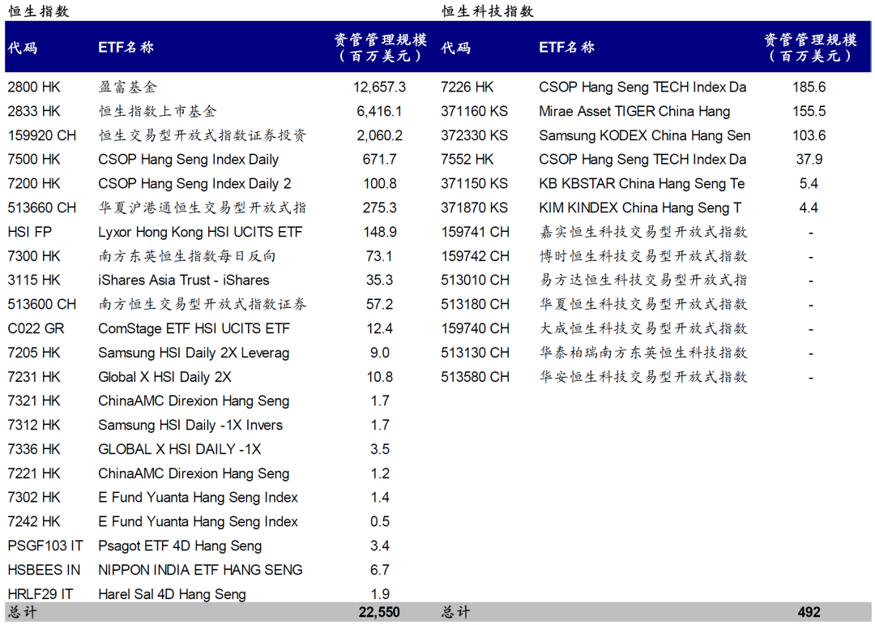Click Psagot ETF 4D Hang Seng
The image size is (875, 625).
[x=180, y=546]
